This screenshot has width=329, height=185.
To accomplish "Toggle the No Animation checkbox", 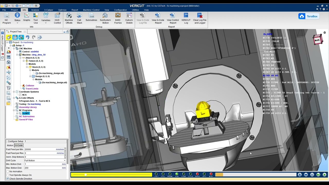I will pyautogui.click(x=8, y=171).
